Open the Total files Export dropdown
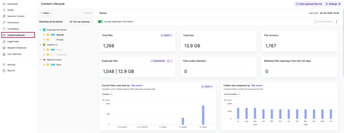The width and height of the screenshot is (344, 133). point(167,35)
